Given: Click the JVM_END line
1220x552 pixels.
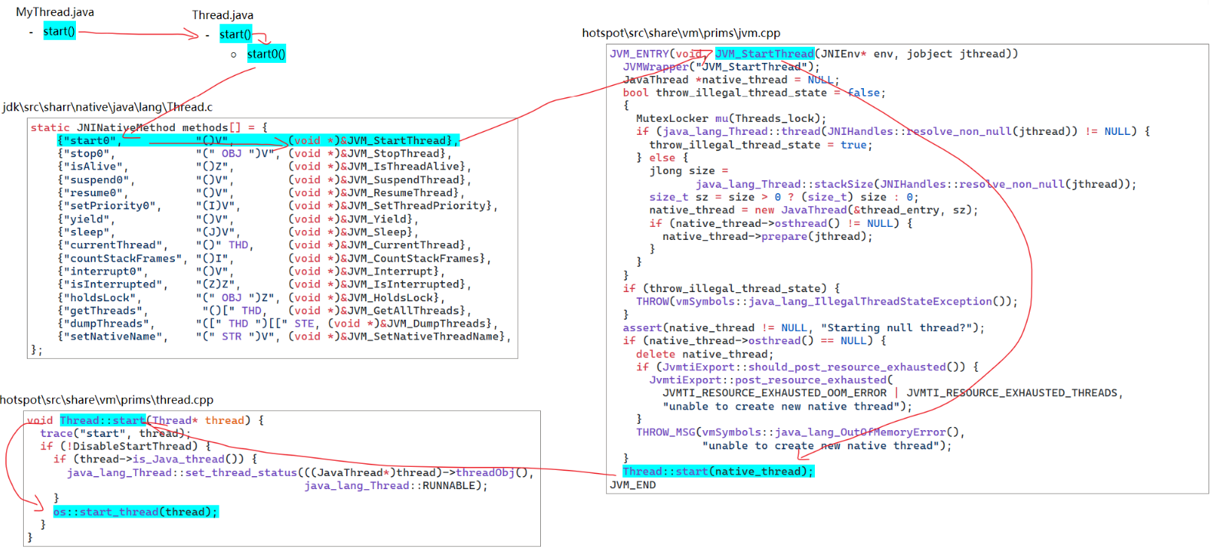Looking at the screenshot, I should click(x=633, y=485).
